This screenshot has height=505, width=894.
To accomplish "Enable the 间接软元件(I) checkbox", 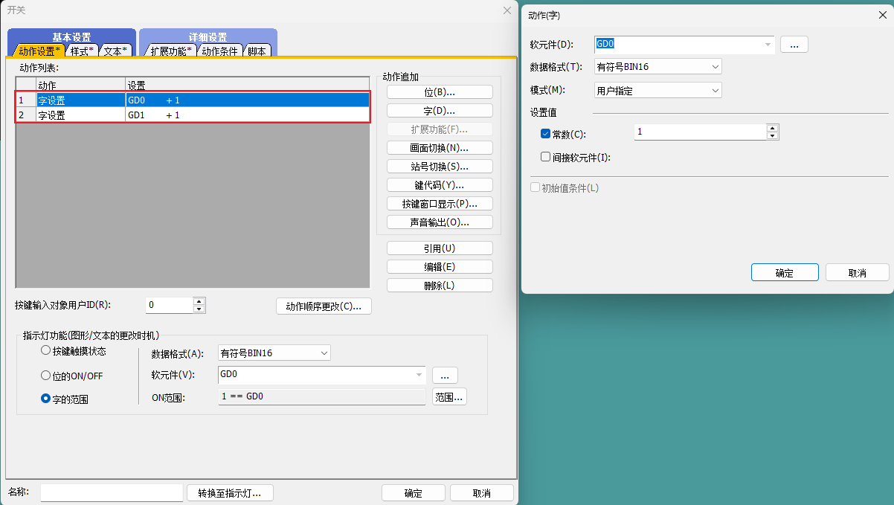I will pyautogui.click(x=545, y=157).
